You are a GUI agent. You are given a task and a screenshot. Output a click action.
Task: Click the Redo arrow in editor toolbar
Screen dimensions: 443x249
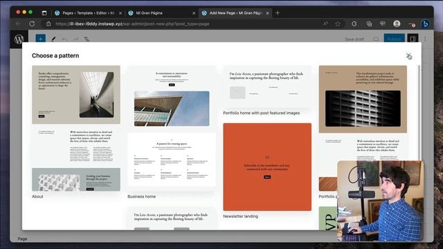pos(75,39)
